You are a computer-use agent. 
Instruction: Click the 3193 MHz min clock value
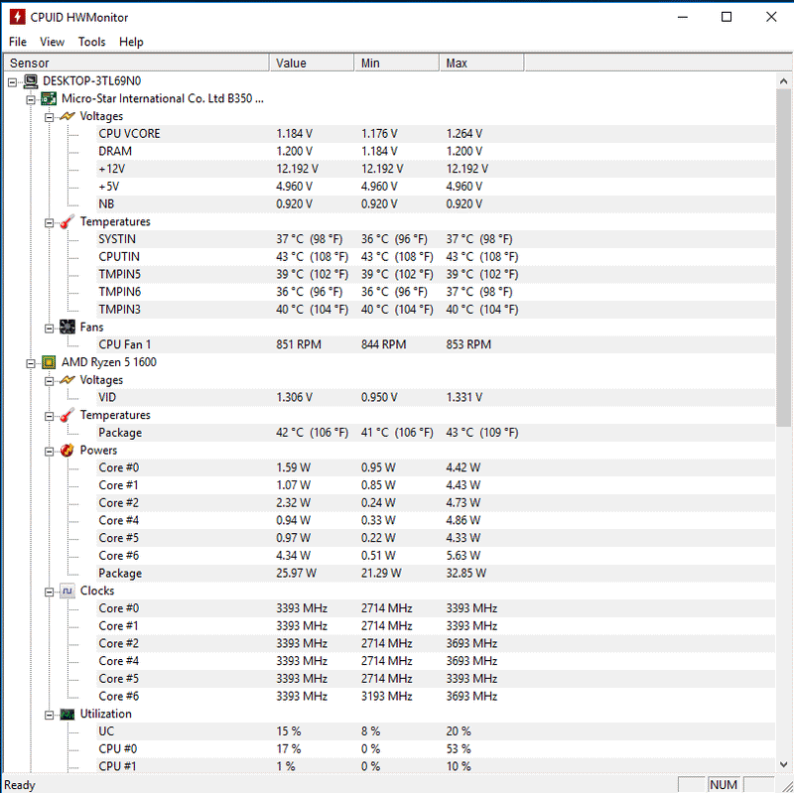tap(386, 697)
